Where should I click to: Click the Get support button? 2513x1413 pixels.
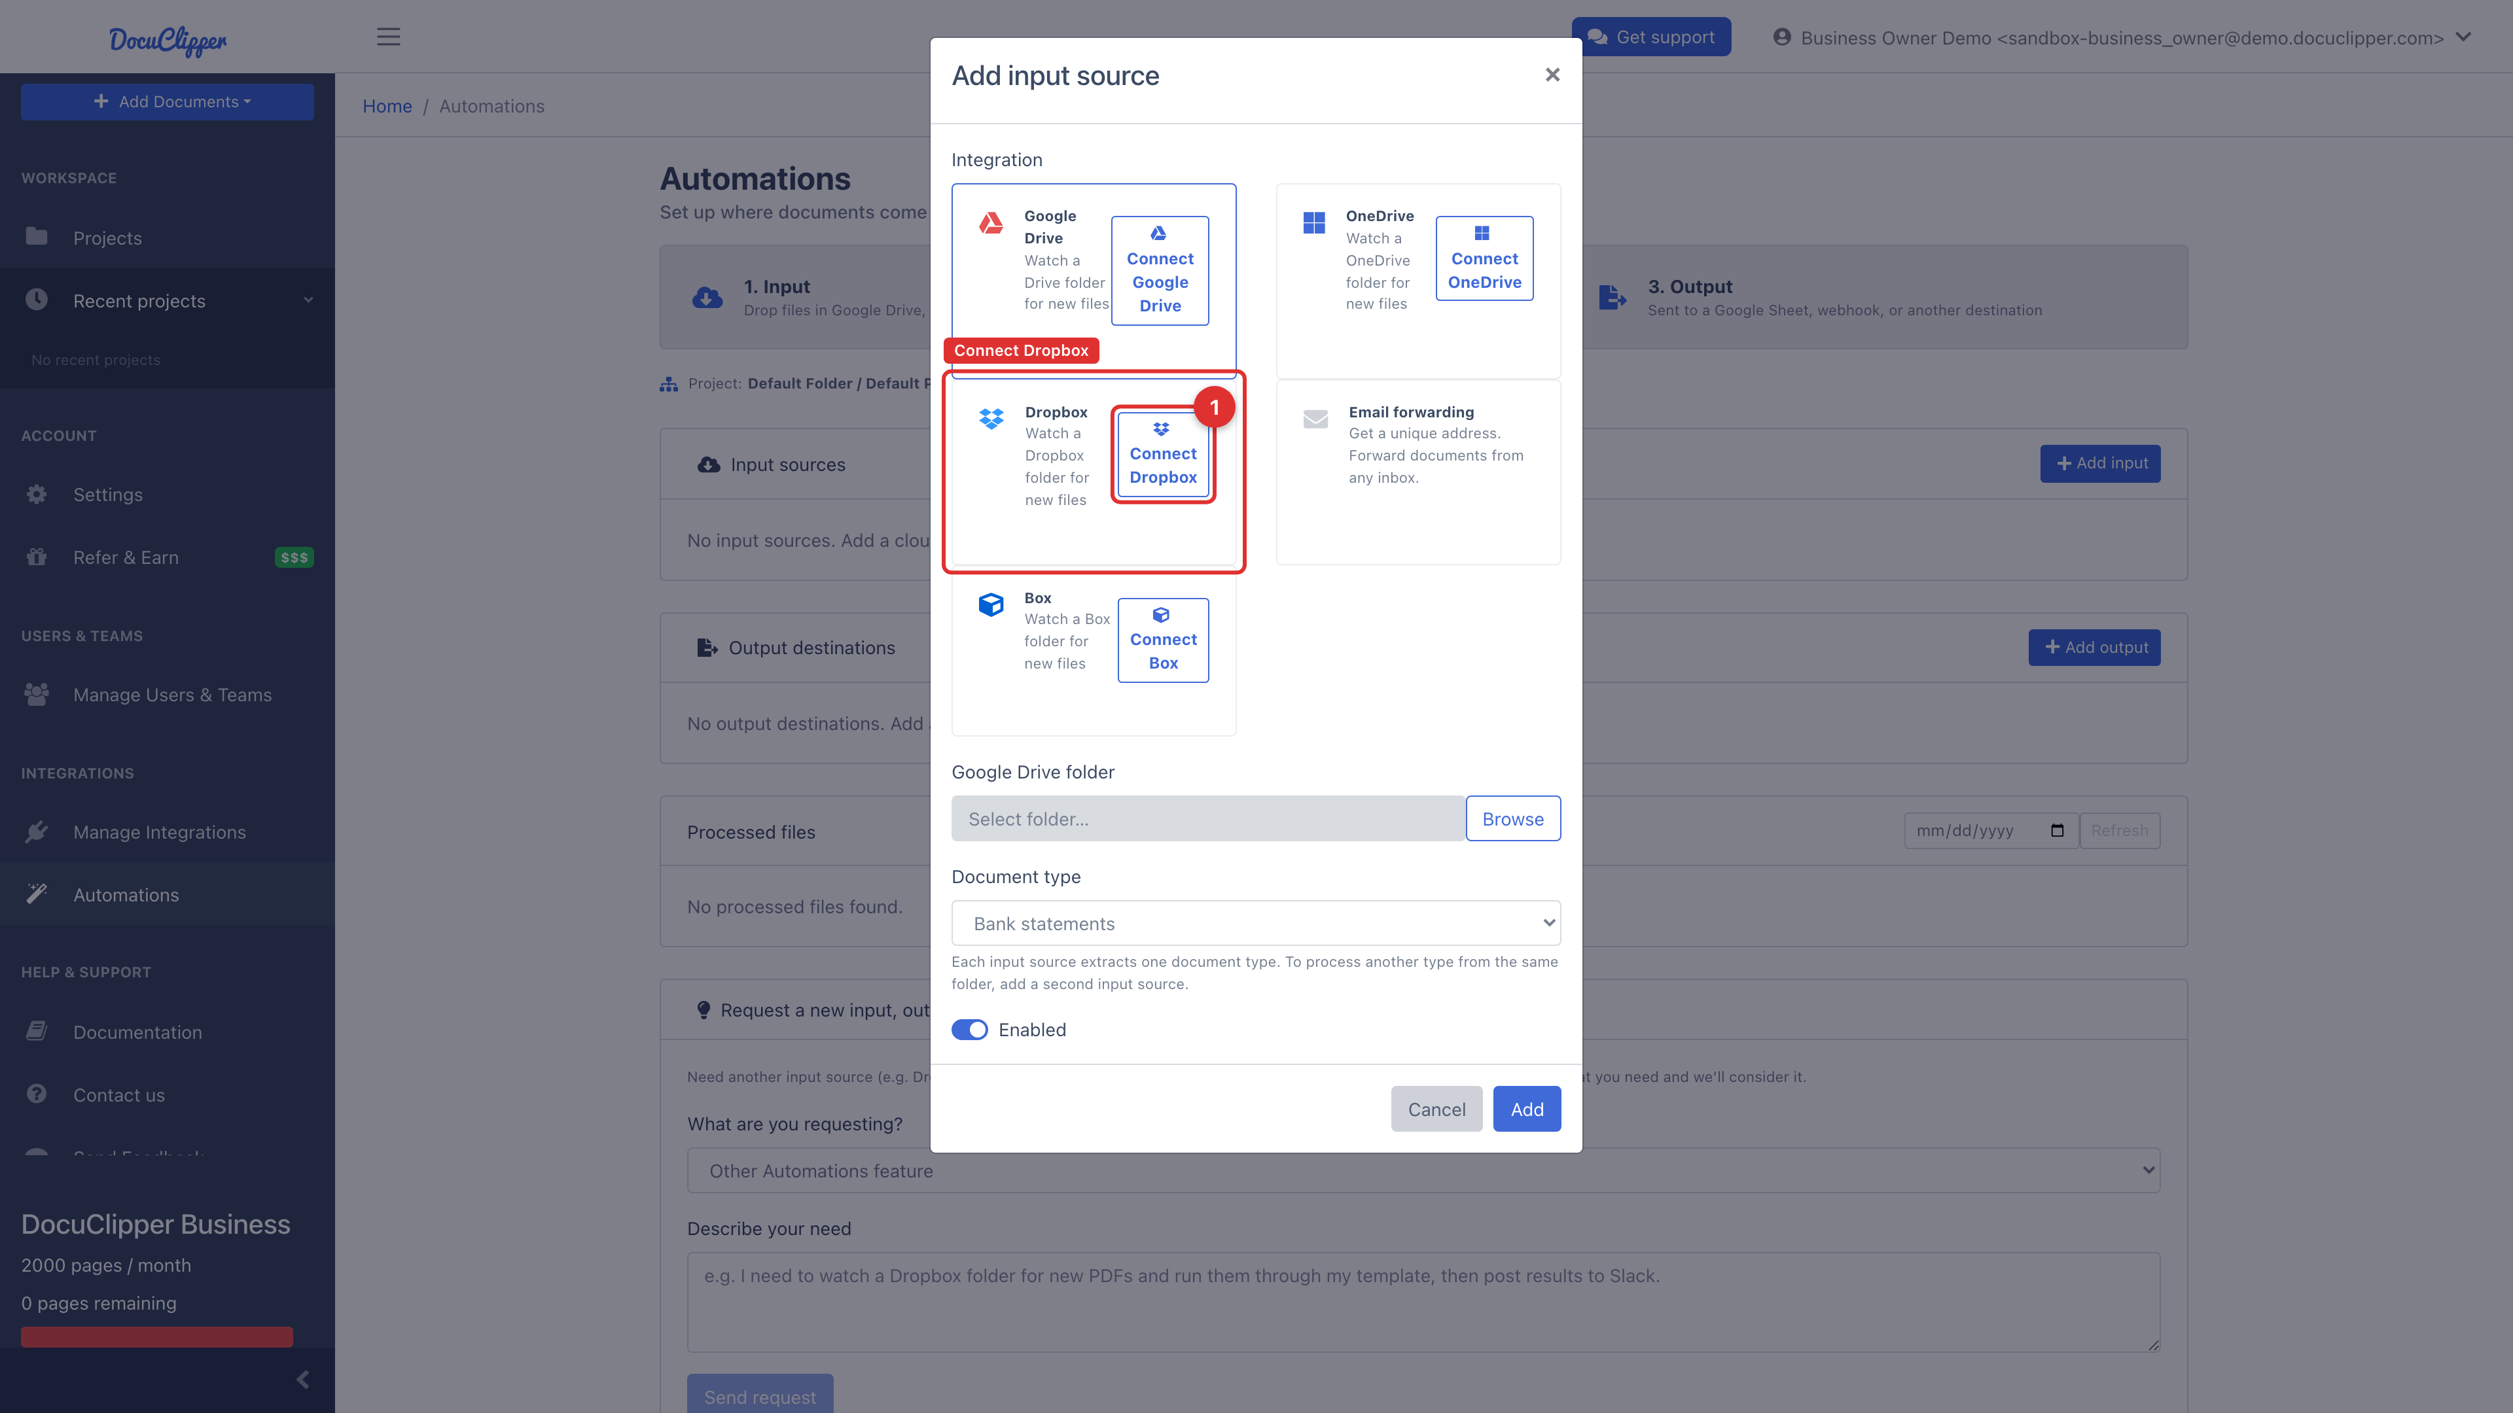click(x=1650, y=37)
